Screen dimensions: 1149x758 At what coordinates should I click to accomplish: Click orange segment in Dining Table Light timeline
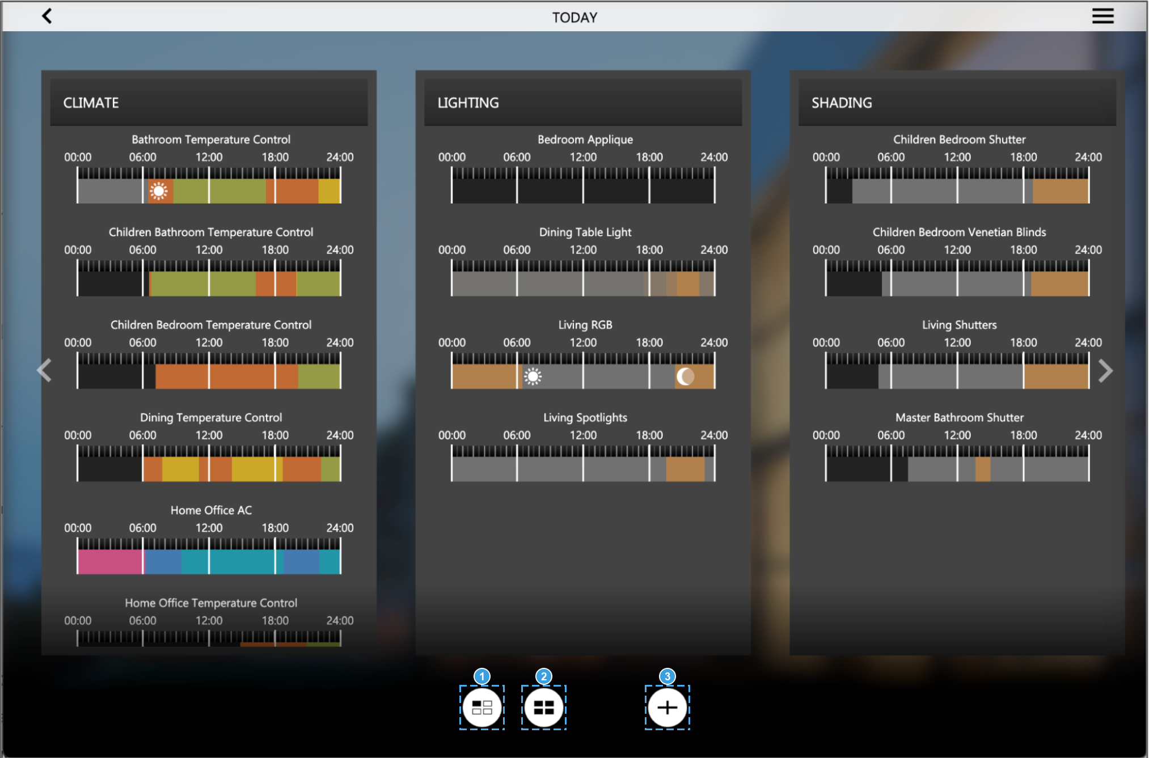click(688, 284)
